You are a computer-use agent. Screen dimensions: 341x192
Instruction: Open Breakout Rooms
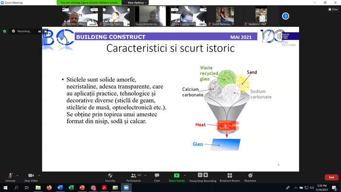[229, 177]
